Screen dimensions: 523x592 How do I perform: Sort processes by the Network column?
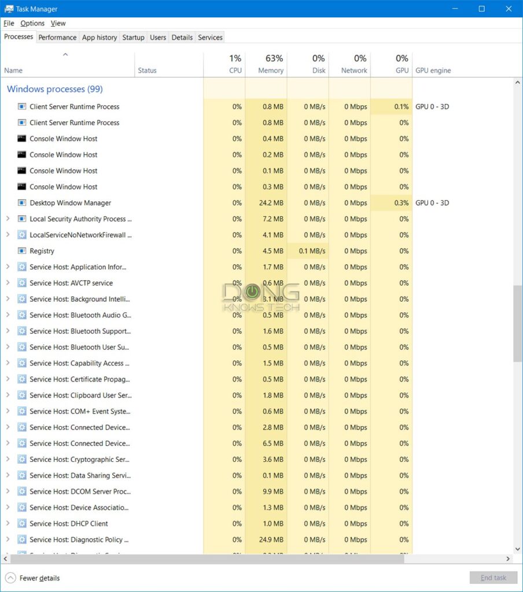click(350, 64)
